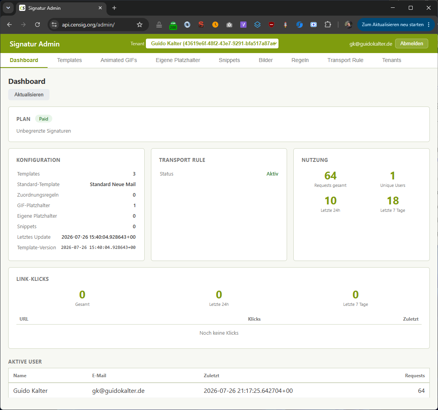Image resolution: width=438 pixels, height=410 pixels.
Task: Click the 10 Letzte 24h usage figure
Action: pos(330,201)
